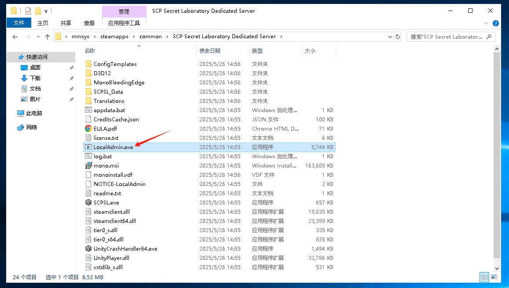Open the 共享 share ribbon tab
This screenshot has height=288, width=509.
[x=66, y=23]
